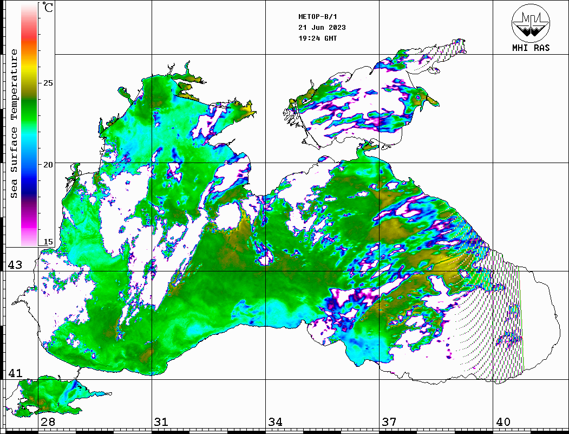Click the "25" tick label on colorbar
The height and width of the screenshot is (434, 569).
click(x=48, y=83)
